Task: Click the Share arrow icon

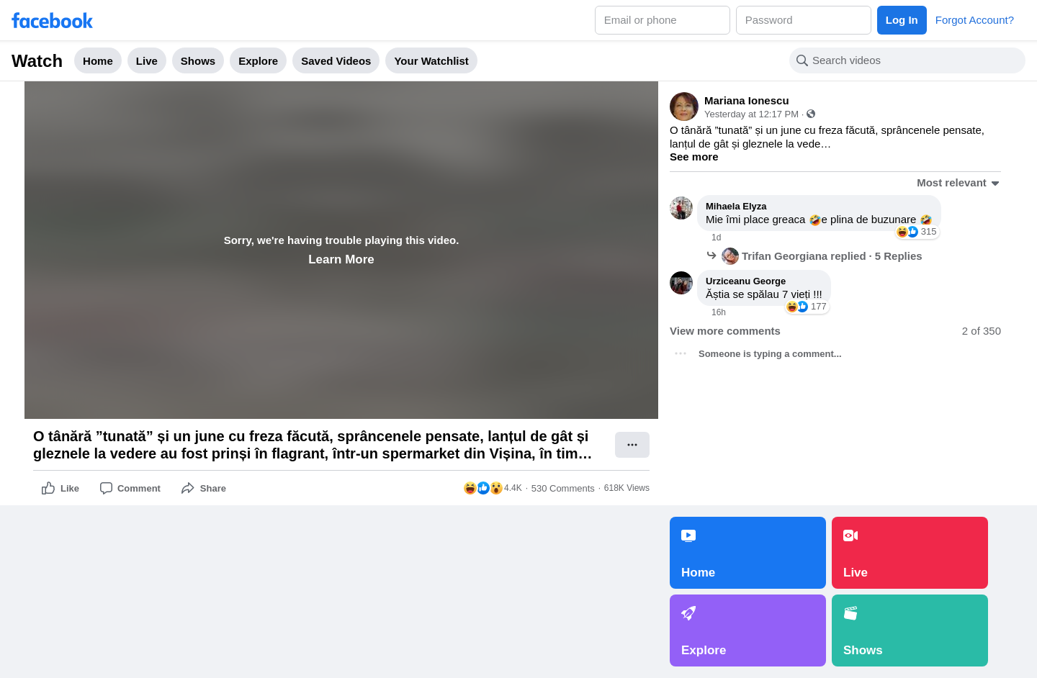Action: pos(188,488)
